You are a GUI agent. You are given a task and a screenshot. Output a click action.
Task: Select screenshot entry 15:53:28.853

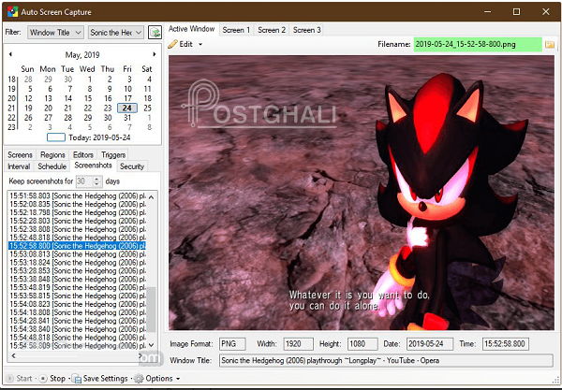[x=77, y=271]
